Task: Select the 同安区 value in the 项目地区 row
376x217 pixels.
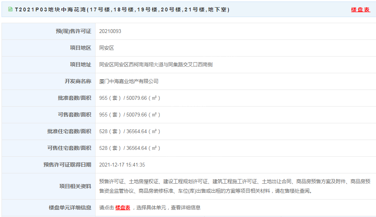Action: click(107, 48)
